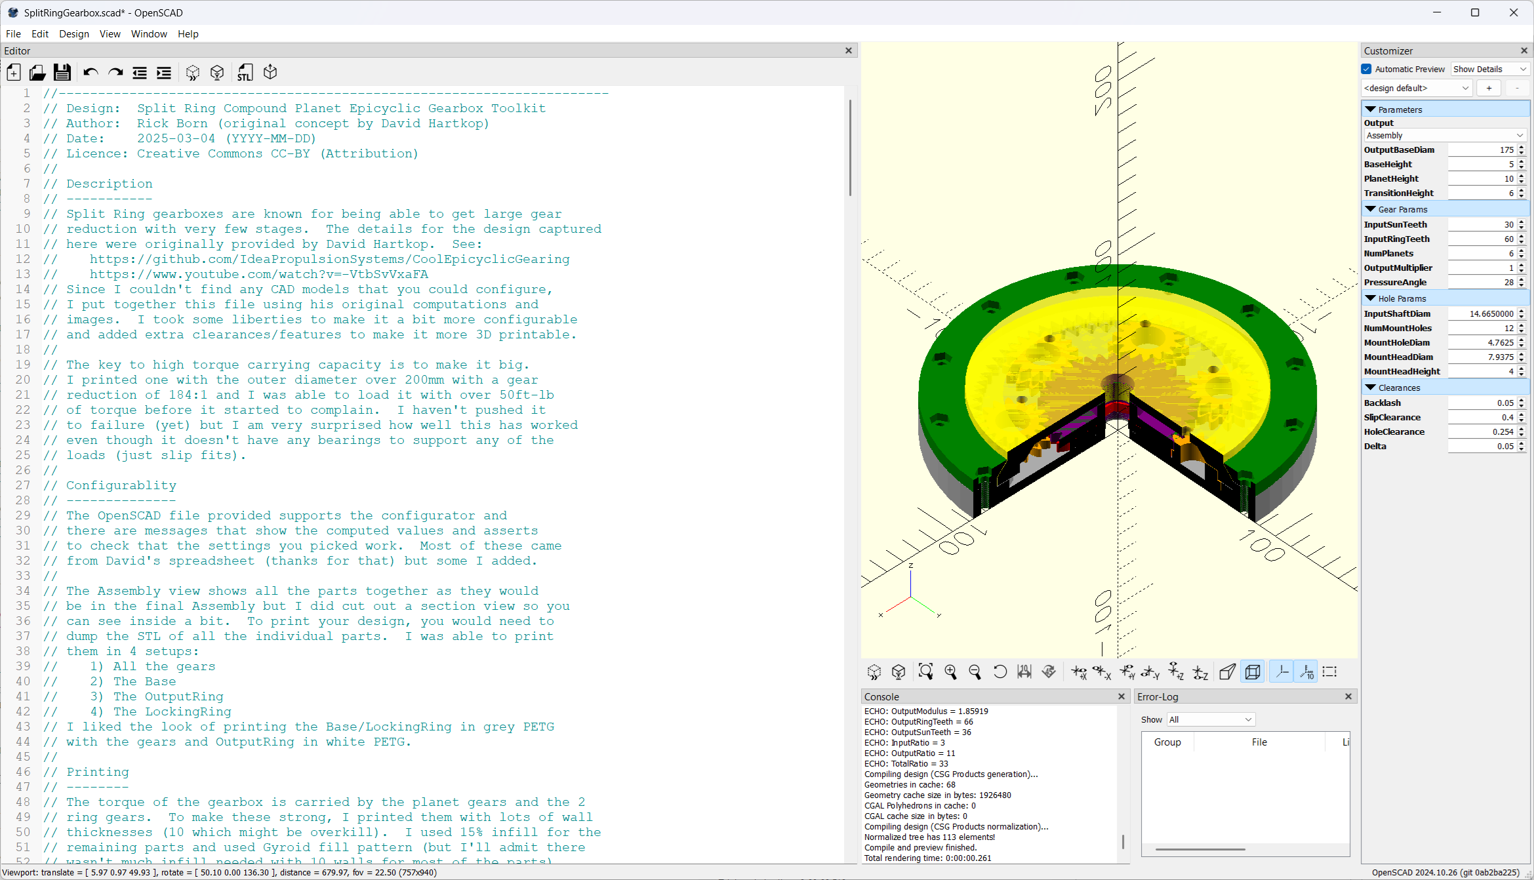Open Error-Log Show filter dropdown

(x=1211, y=719)
